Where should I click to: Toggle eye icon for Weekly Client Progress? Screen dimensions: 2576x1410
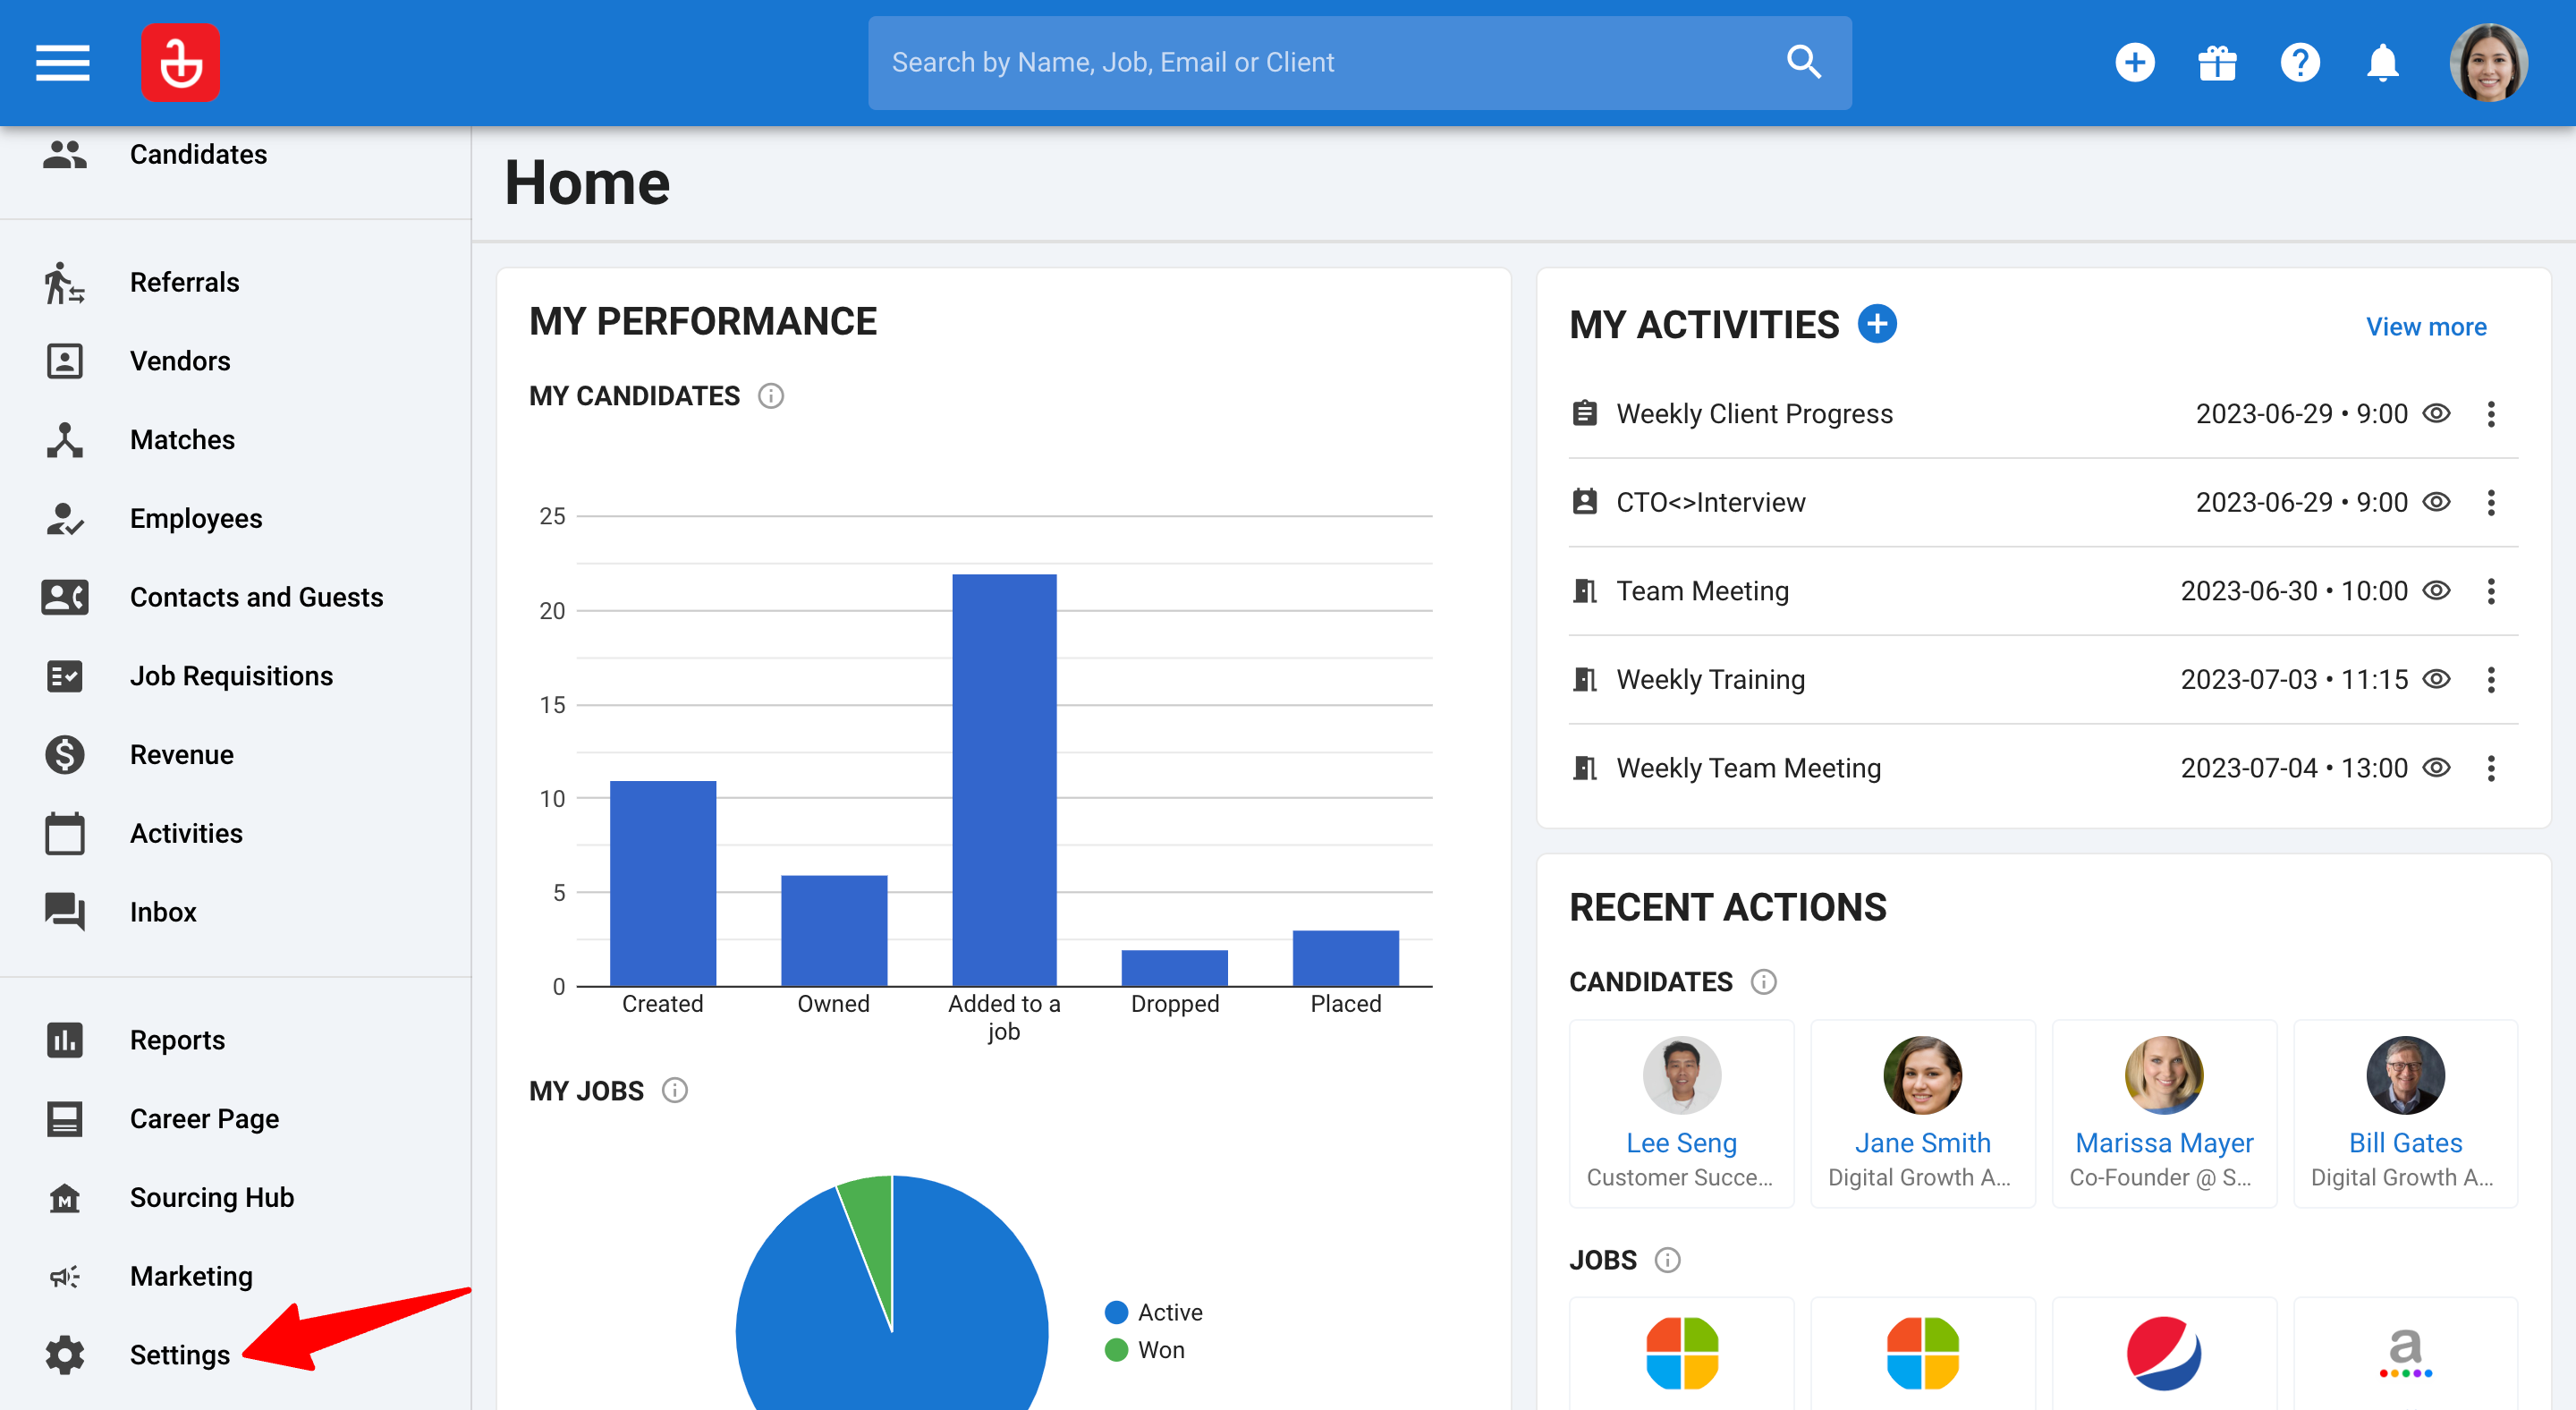pos(2437,414)
